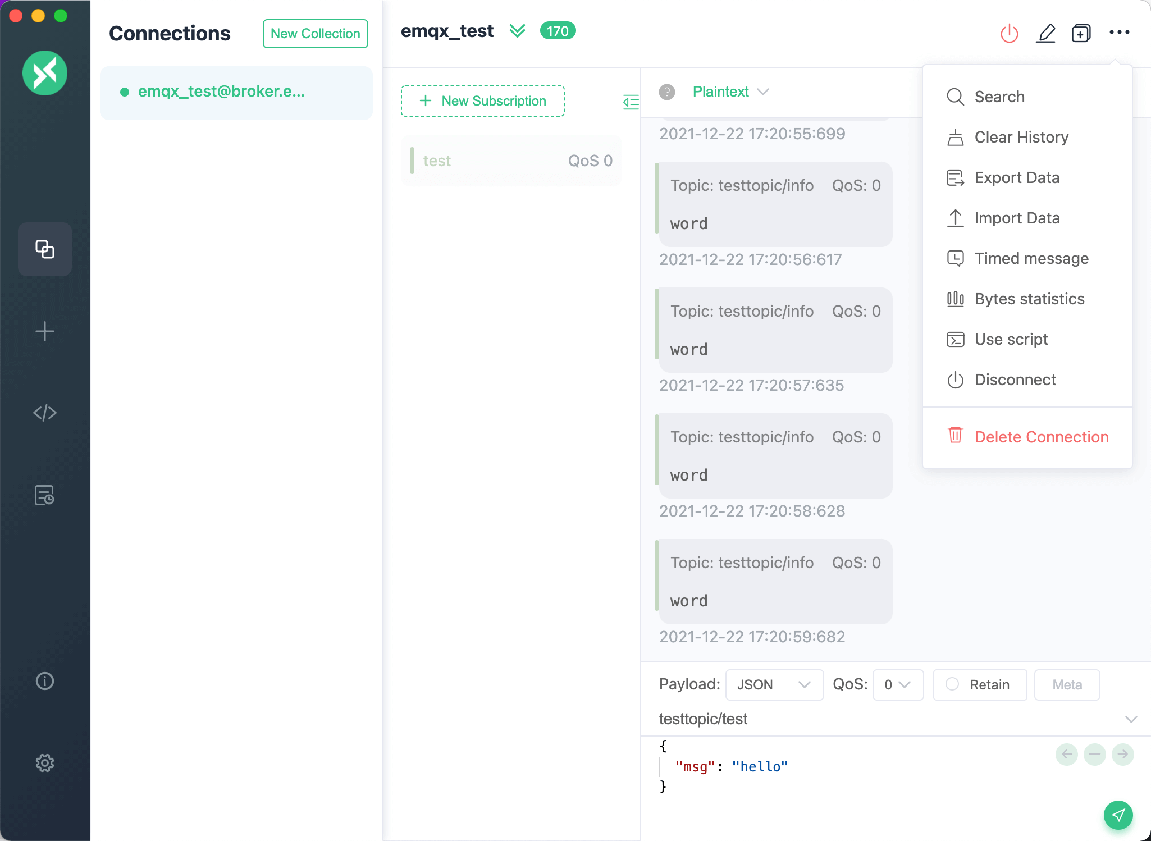Expand the Plaintext format dropdown

(x=730, y=92)
